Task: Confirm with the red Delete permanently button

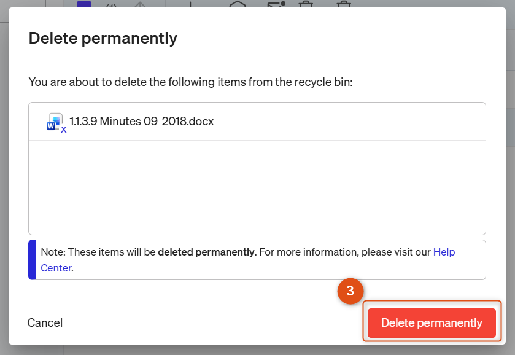Action: pyautogui.click(x=432, y=323)
